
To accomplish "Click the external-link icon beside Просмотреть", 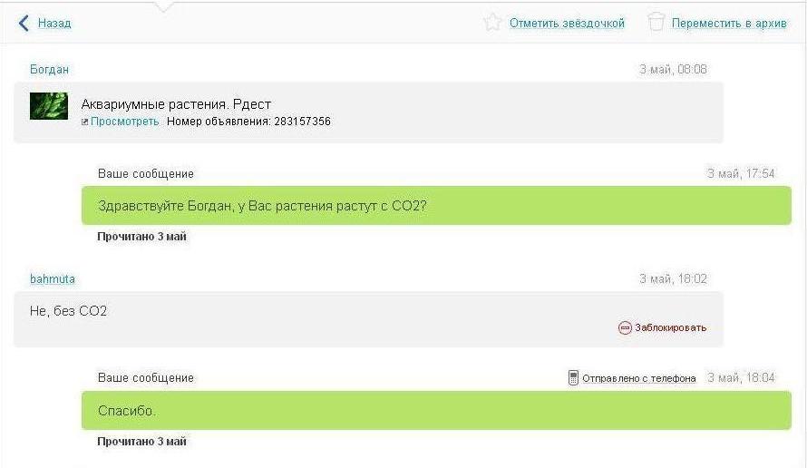I will pos(85,122).
